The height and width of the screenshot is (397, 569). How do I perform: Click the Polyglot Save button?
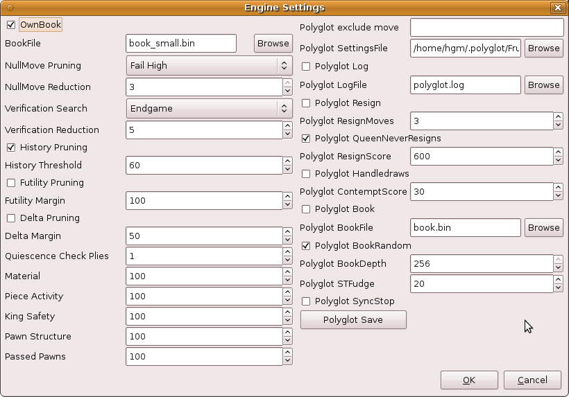[353, 320]
